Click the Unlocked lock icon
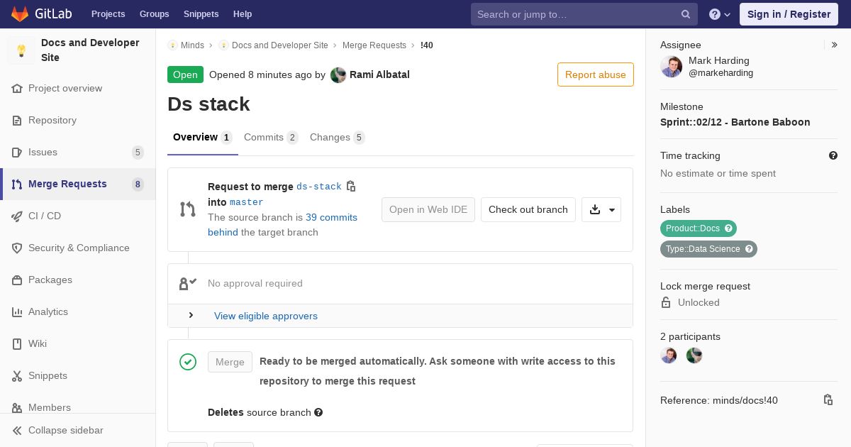 point(666,302)
